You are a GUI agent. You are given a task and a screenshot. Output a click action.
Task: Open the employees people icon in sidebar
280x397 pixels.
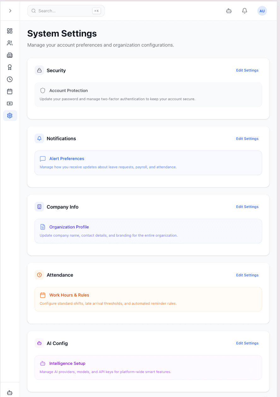pyautogui.click(x=10, y=43)
